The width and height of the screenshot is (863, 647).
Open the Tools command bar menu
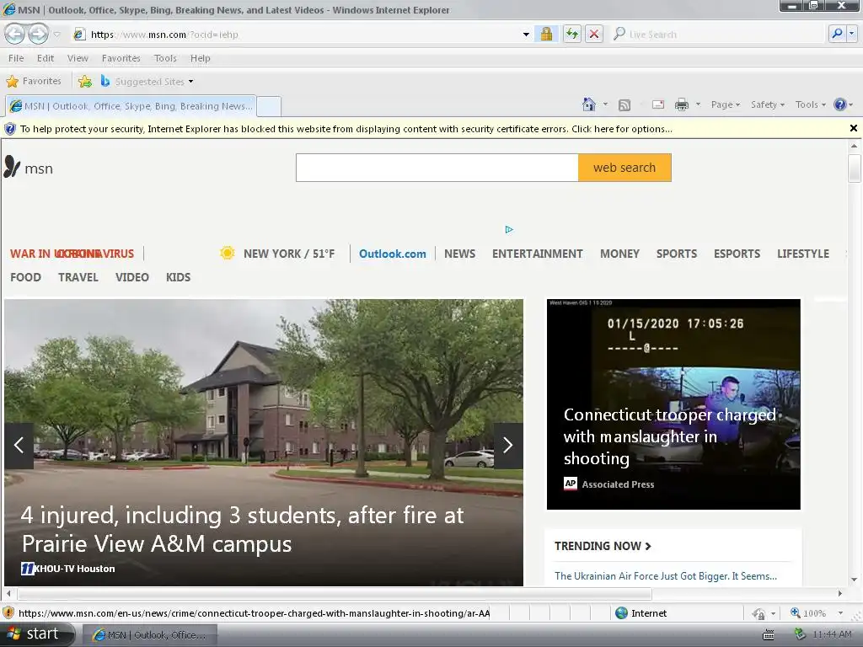810,104
